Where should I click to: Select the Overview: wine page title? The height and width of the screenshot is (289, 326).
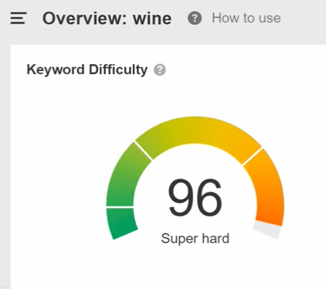[x=107, y=19]
